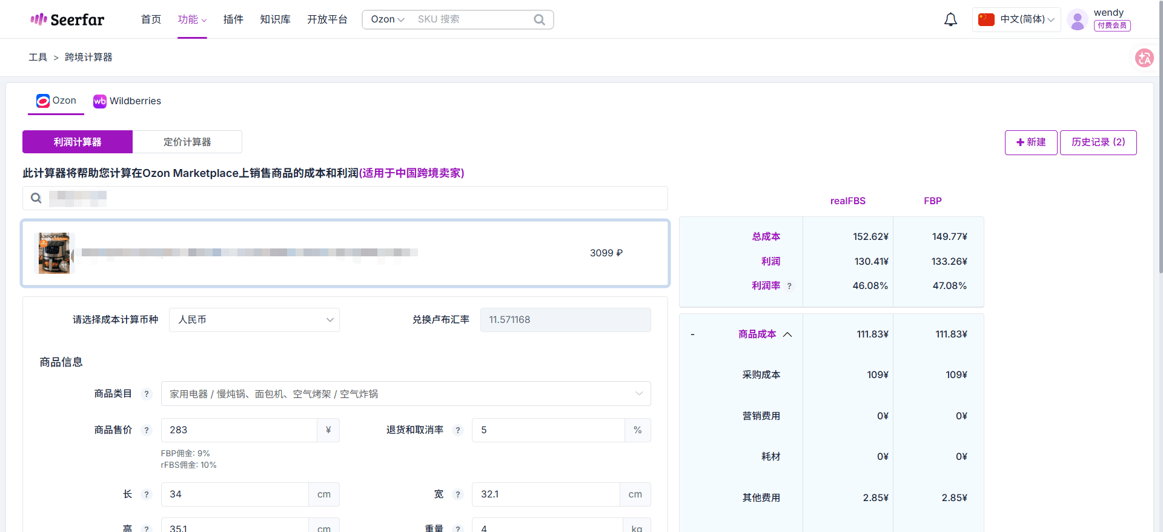This screenshot has width=1163, height=532.
Task: Show the help icon beside 商品类目
Action: tap(146, 394)
